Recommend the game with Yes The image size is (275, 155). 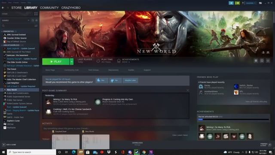102,81
